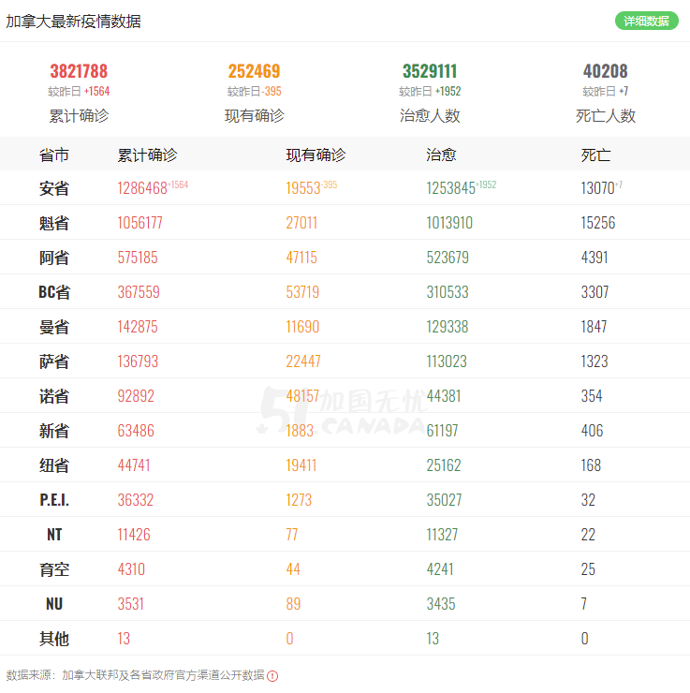Click 魁省 deaths value 15256

pyautogui.click(x=598, y=223)
